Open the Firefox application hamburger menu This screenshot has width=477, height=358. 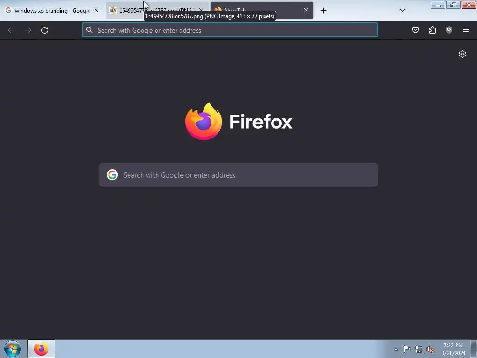click(x=466, y=30)
